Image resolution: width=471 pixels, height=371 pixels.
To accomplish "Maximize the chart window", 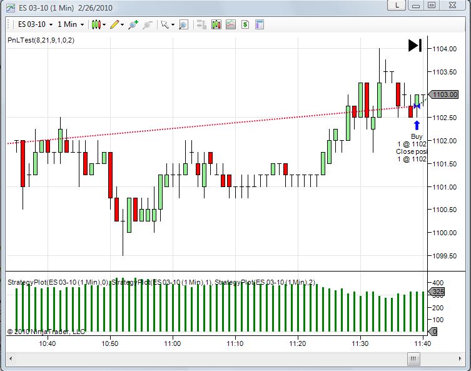I will [x=432, y=5].
